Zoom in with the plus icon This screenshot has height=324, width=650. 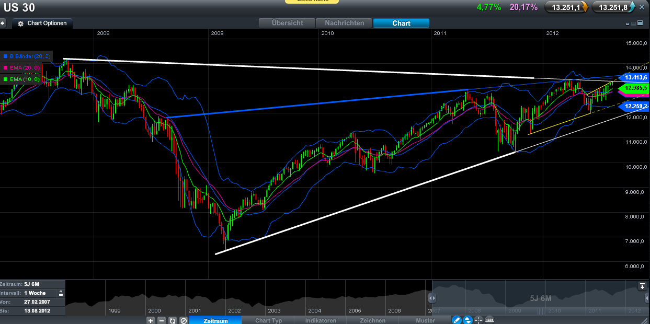coord(151,320)
